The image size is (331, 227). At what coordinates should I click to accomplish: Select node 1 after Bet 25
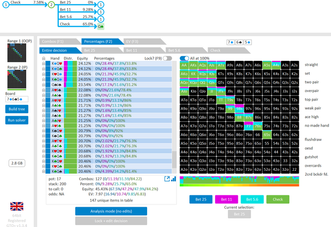(101, 5)
